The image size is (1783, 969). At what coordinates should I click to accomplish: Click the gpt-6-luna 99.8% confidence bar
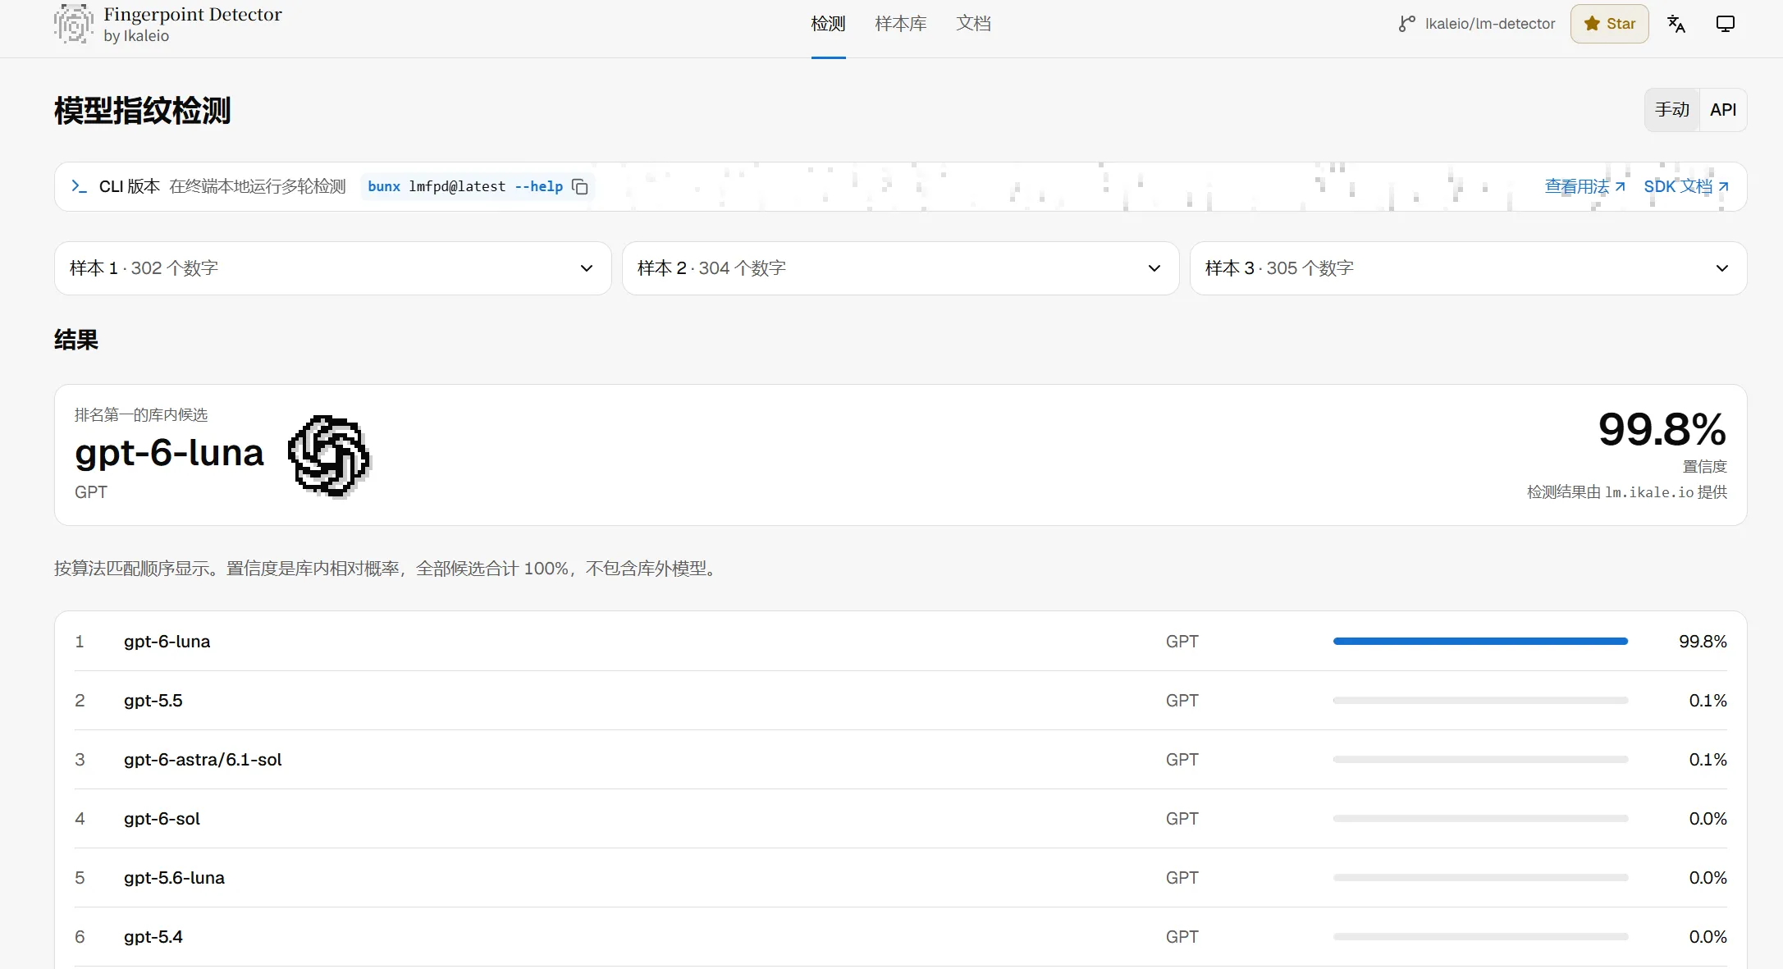1480,642
